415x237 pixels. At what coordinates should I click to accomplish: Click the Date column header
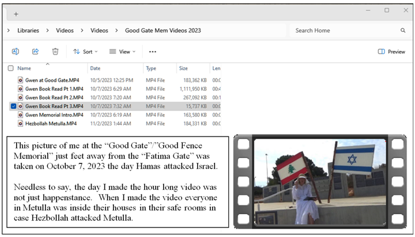(95, 68)
